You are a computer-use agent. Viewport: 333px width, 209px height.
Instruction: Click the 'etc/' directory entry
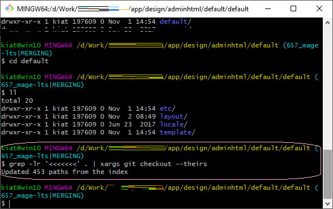click(x=168, y=108)
